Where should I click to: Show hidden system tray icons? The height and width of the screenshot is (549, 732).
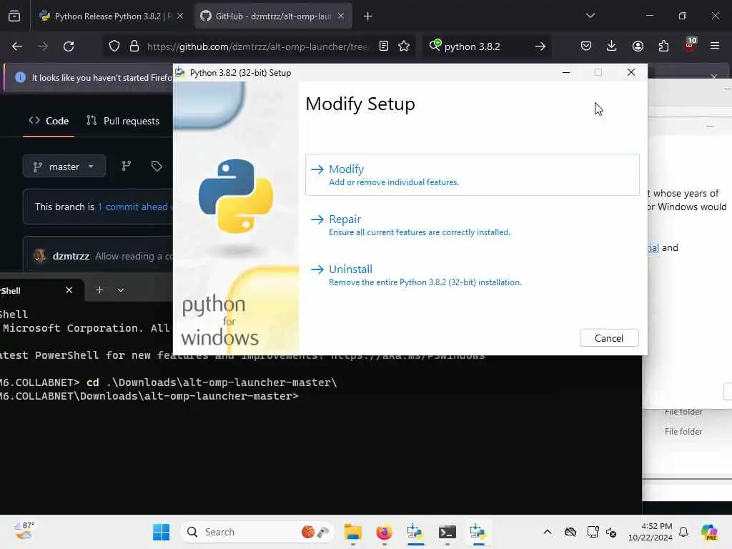pyautogui.click(x=548, y=532)
